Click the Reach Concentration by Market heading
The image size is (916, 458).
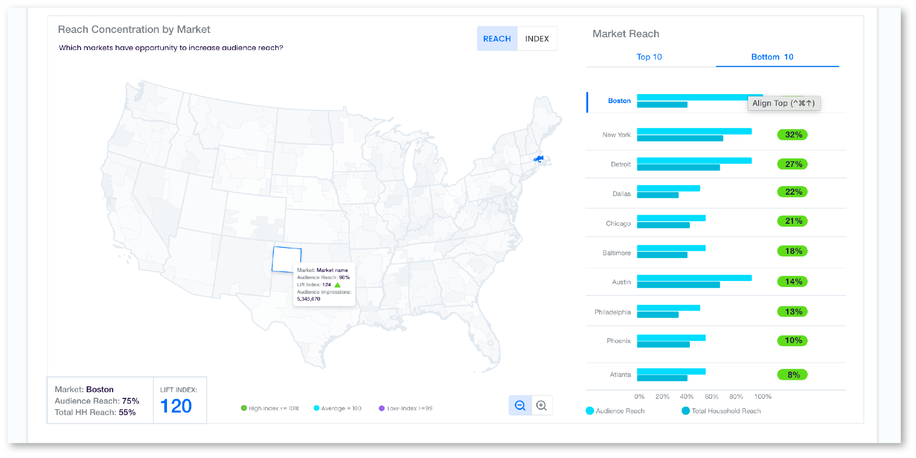tap(134, 30)
